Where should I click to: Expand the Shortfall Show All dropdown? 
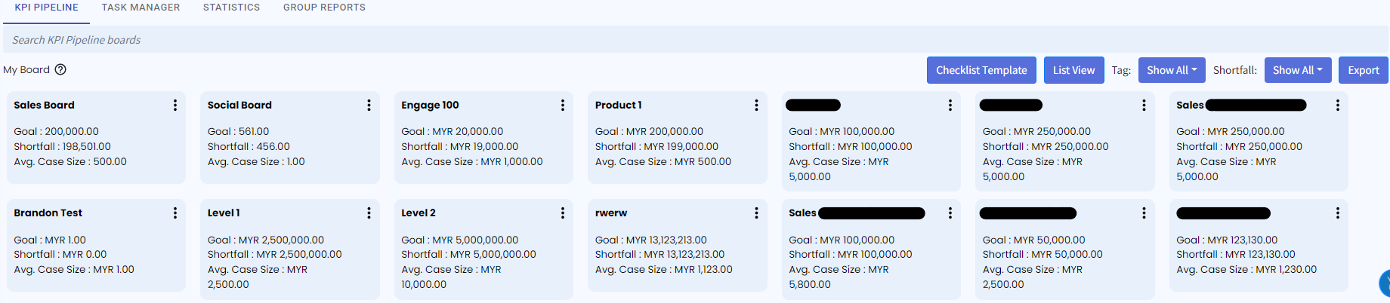click(x=1297, y=70)
